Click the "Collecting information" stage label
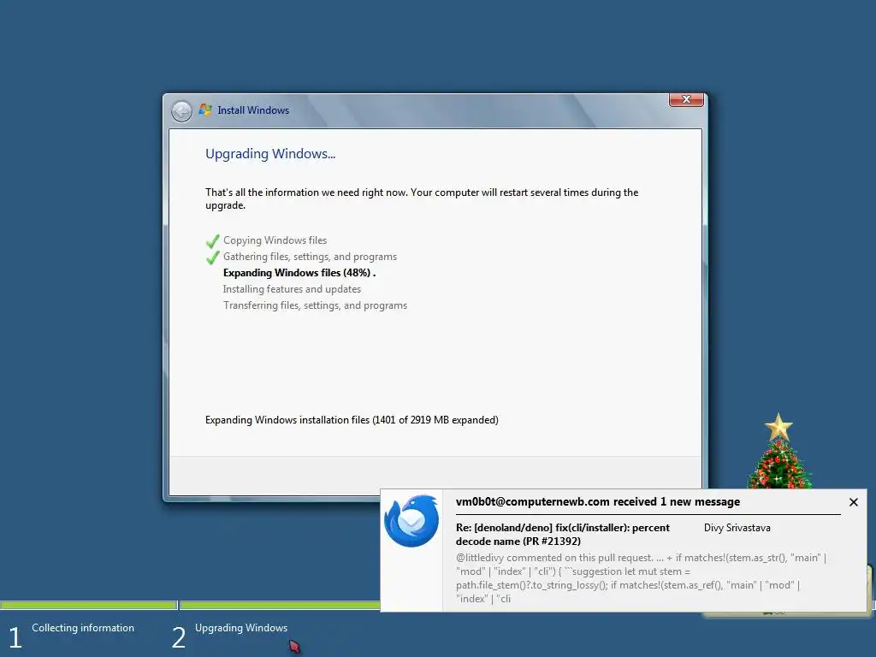Viewport: 876px width, 657px height. (x=83, y=628)
